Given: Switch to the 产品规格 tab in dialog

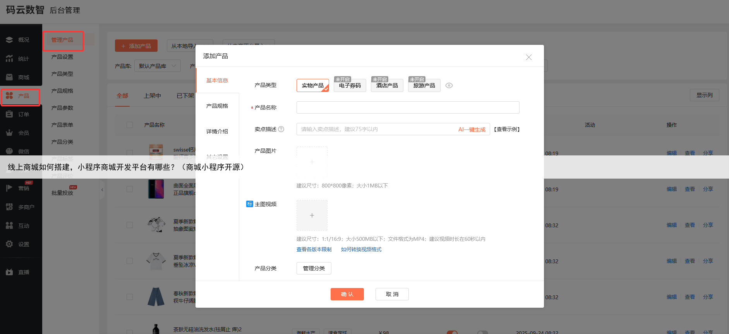Looking at the screenshot, I should (217, 106).
